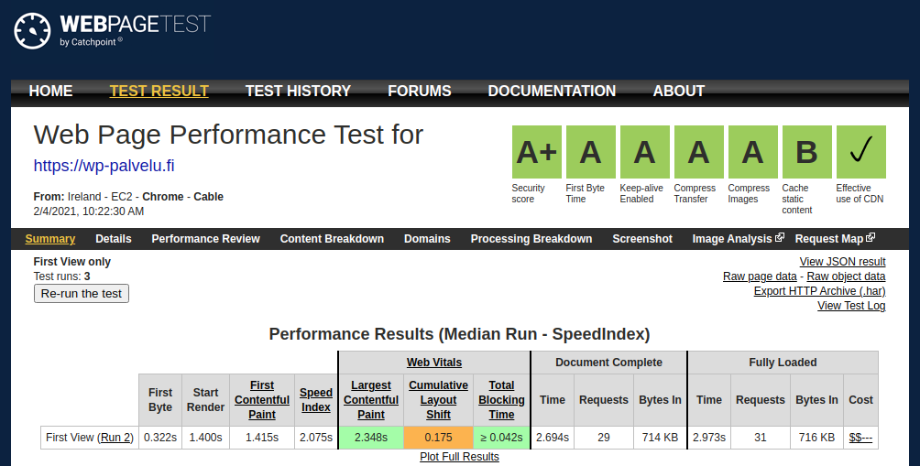Click green ≥ 0.042s Total Blocking cell
920x466 pixels.
point(501,438)
